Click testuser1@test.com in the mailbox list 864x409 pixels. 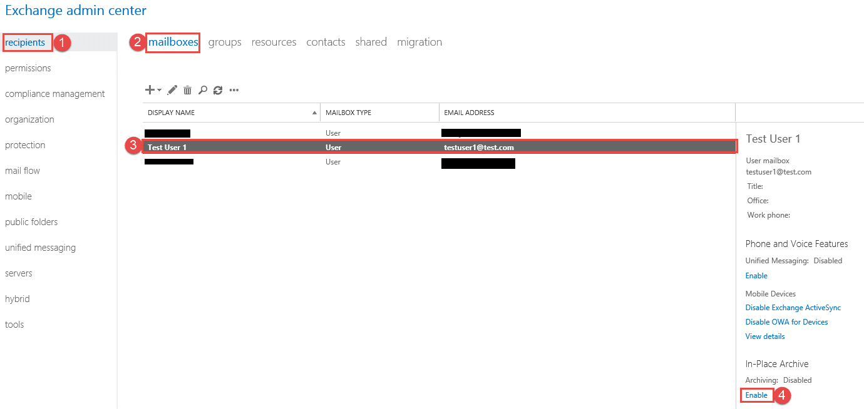[x=479, y=148]
